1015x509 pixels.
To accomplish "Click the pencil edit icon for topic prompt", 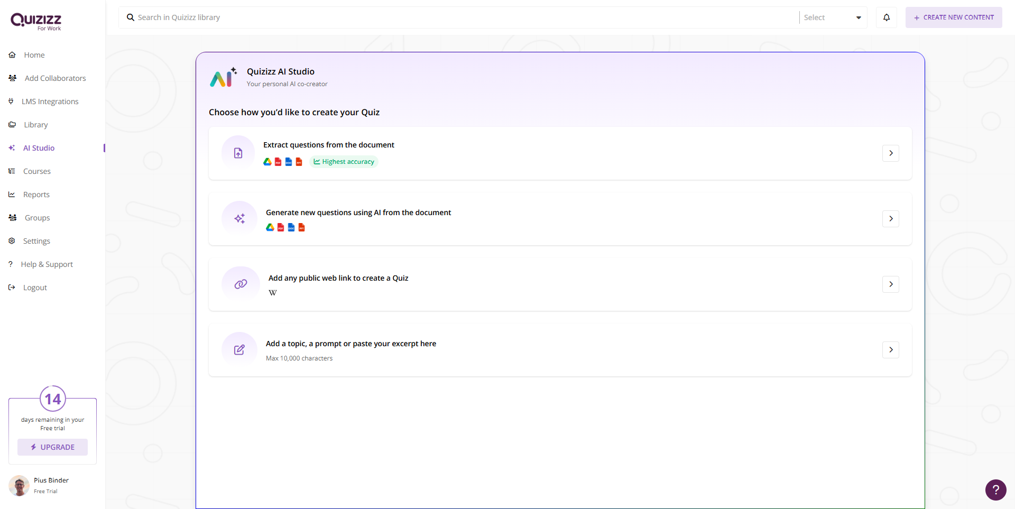I will coord(239,350).
